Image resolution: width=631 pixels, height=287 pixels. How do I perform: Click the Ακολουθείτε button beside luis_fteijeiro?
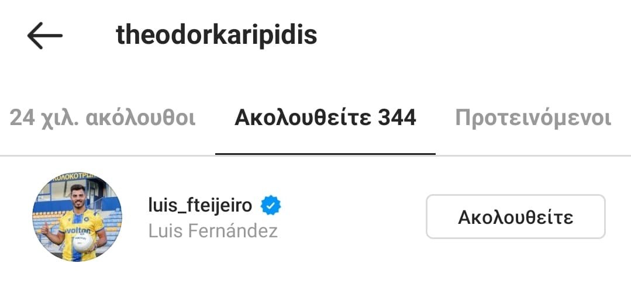coord(516,217)
